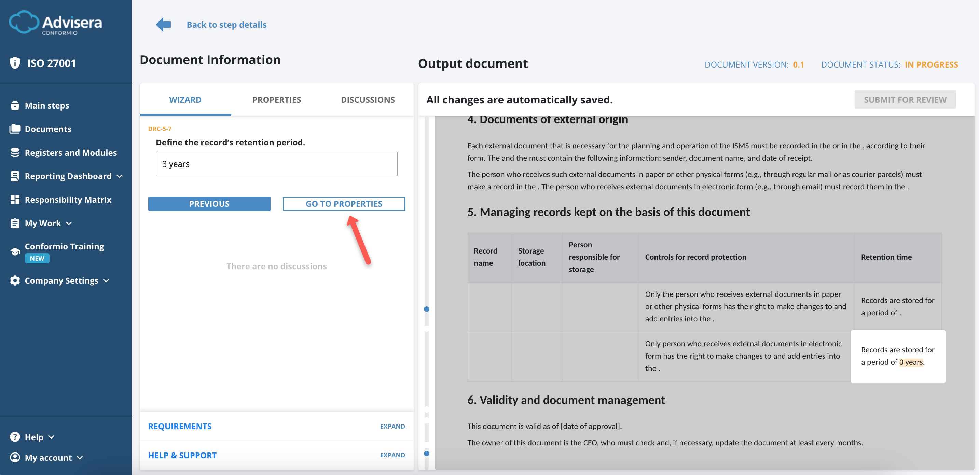
Task: Click the ISO 27001 shield icon
Action: pyautogui.click(x=15, y=63)
